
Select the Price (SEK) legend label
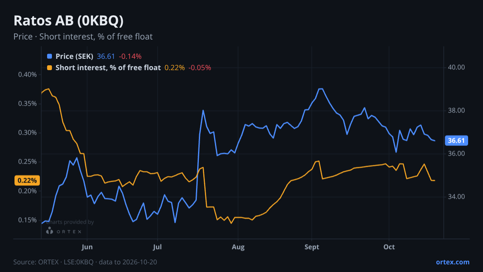tap(74, 56)
